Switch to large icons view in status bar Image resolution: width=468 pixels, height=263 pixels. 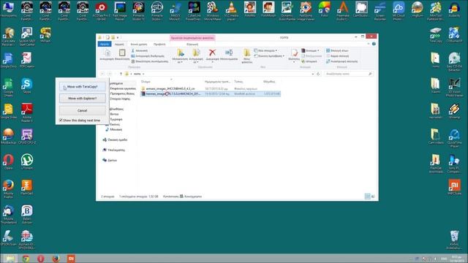373,197
